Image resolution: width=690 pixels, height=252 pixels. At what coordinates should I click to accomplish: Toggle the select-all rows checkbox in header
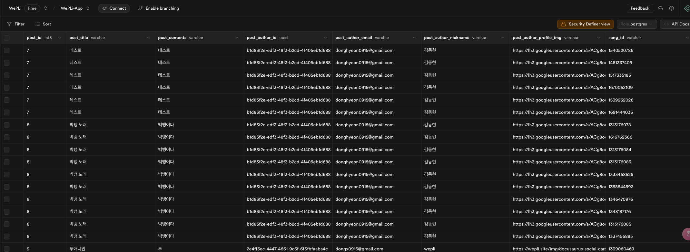7,38
